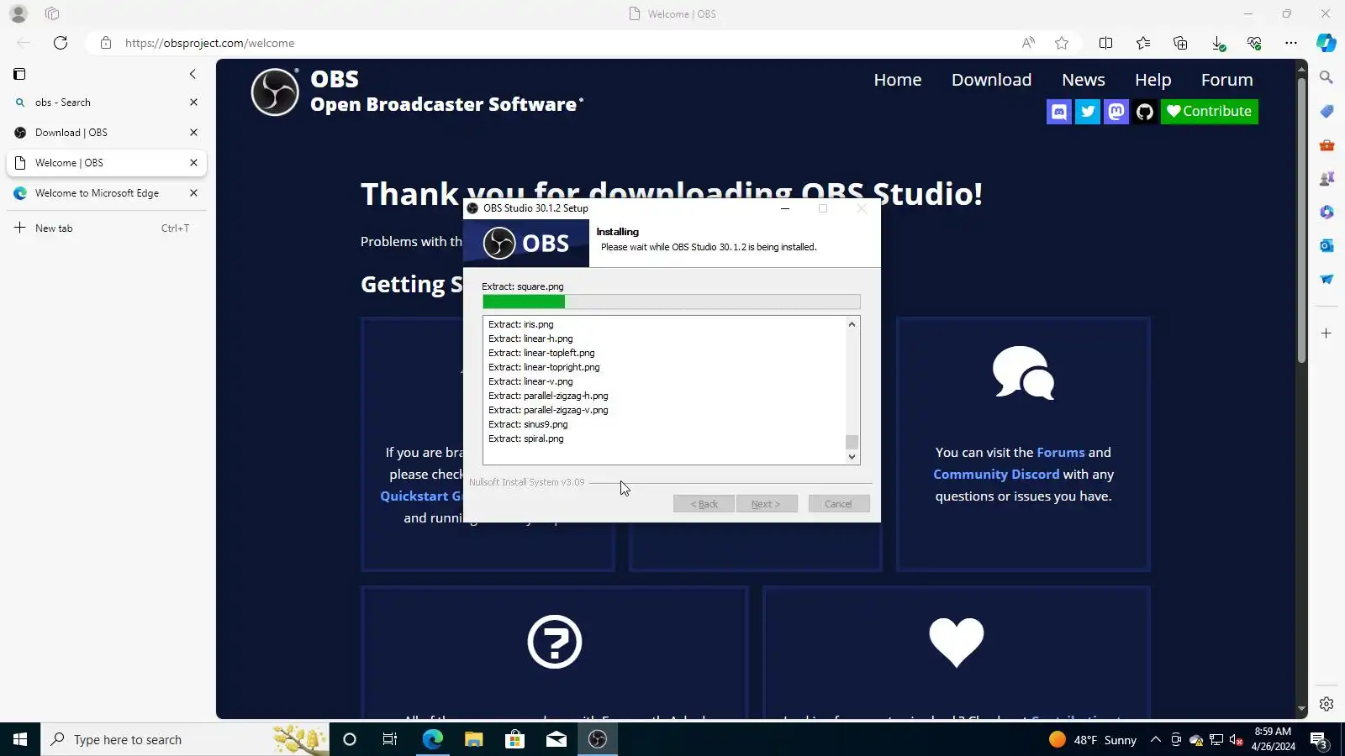Image resolution: width=1345 pixels, height=756 pixels.
Task: Open the sidebar Shopping tag icon
Action: (1327, 111)
